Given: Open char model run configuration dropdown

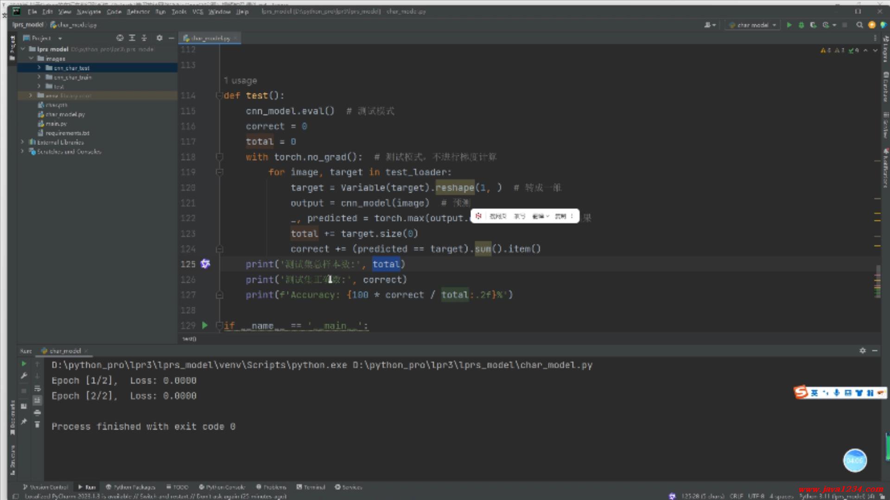Looking at the screenshot, I should coord(753,25).
